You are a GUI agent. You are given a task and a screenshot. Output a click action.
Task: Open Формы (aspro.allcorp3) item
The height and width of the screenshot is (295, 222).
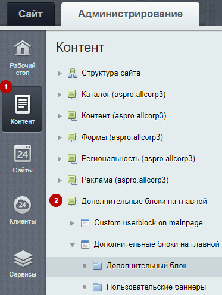pos(122,137)
